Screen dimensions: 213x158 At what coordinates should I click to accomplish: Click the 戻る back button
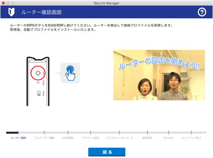point(107,152)
